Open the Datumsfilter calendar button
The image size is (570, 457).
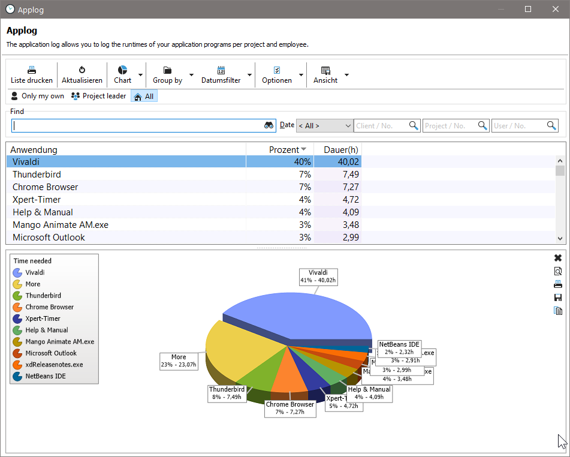point(221,74)
